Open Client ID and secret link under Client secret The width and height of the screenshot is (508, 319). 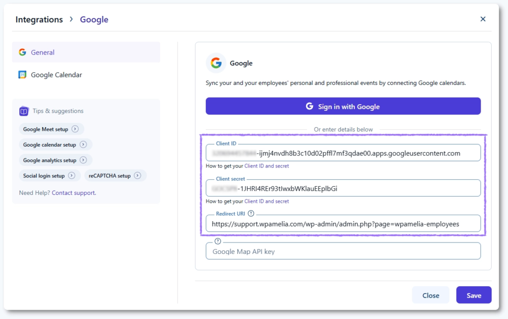[x=266, y=201]
